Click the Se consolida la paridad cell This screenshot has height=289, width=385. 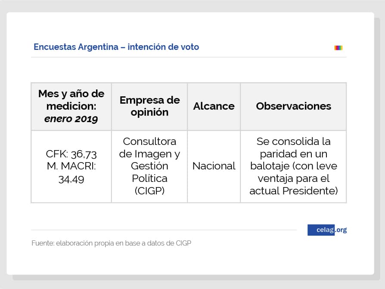point(293,166)
